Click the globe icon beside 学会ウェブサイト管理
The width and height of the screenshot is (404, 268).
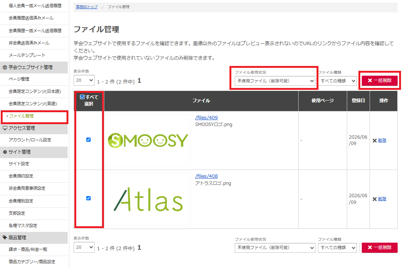click(x=4, y=67)
